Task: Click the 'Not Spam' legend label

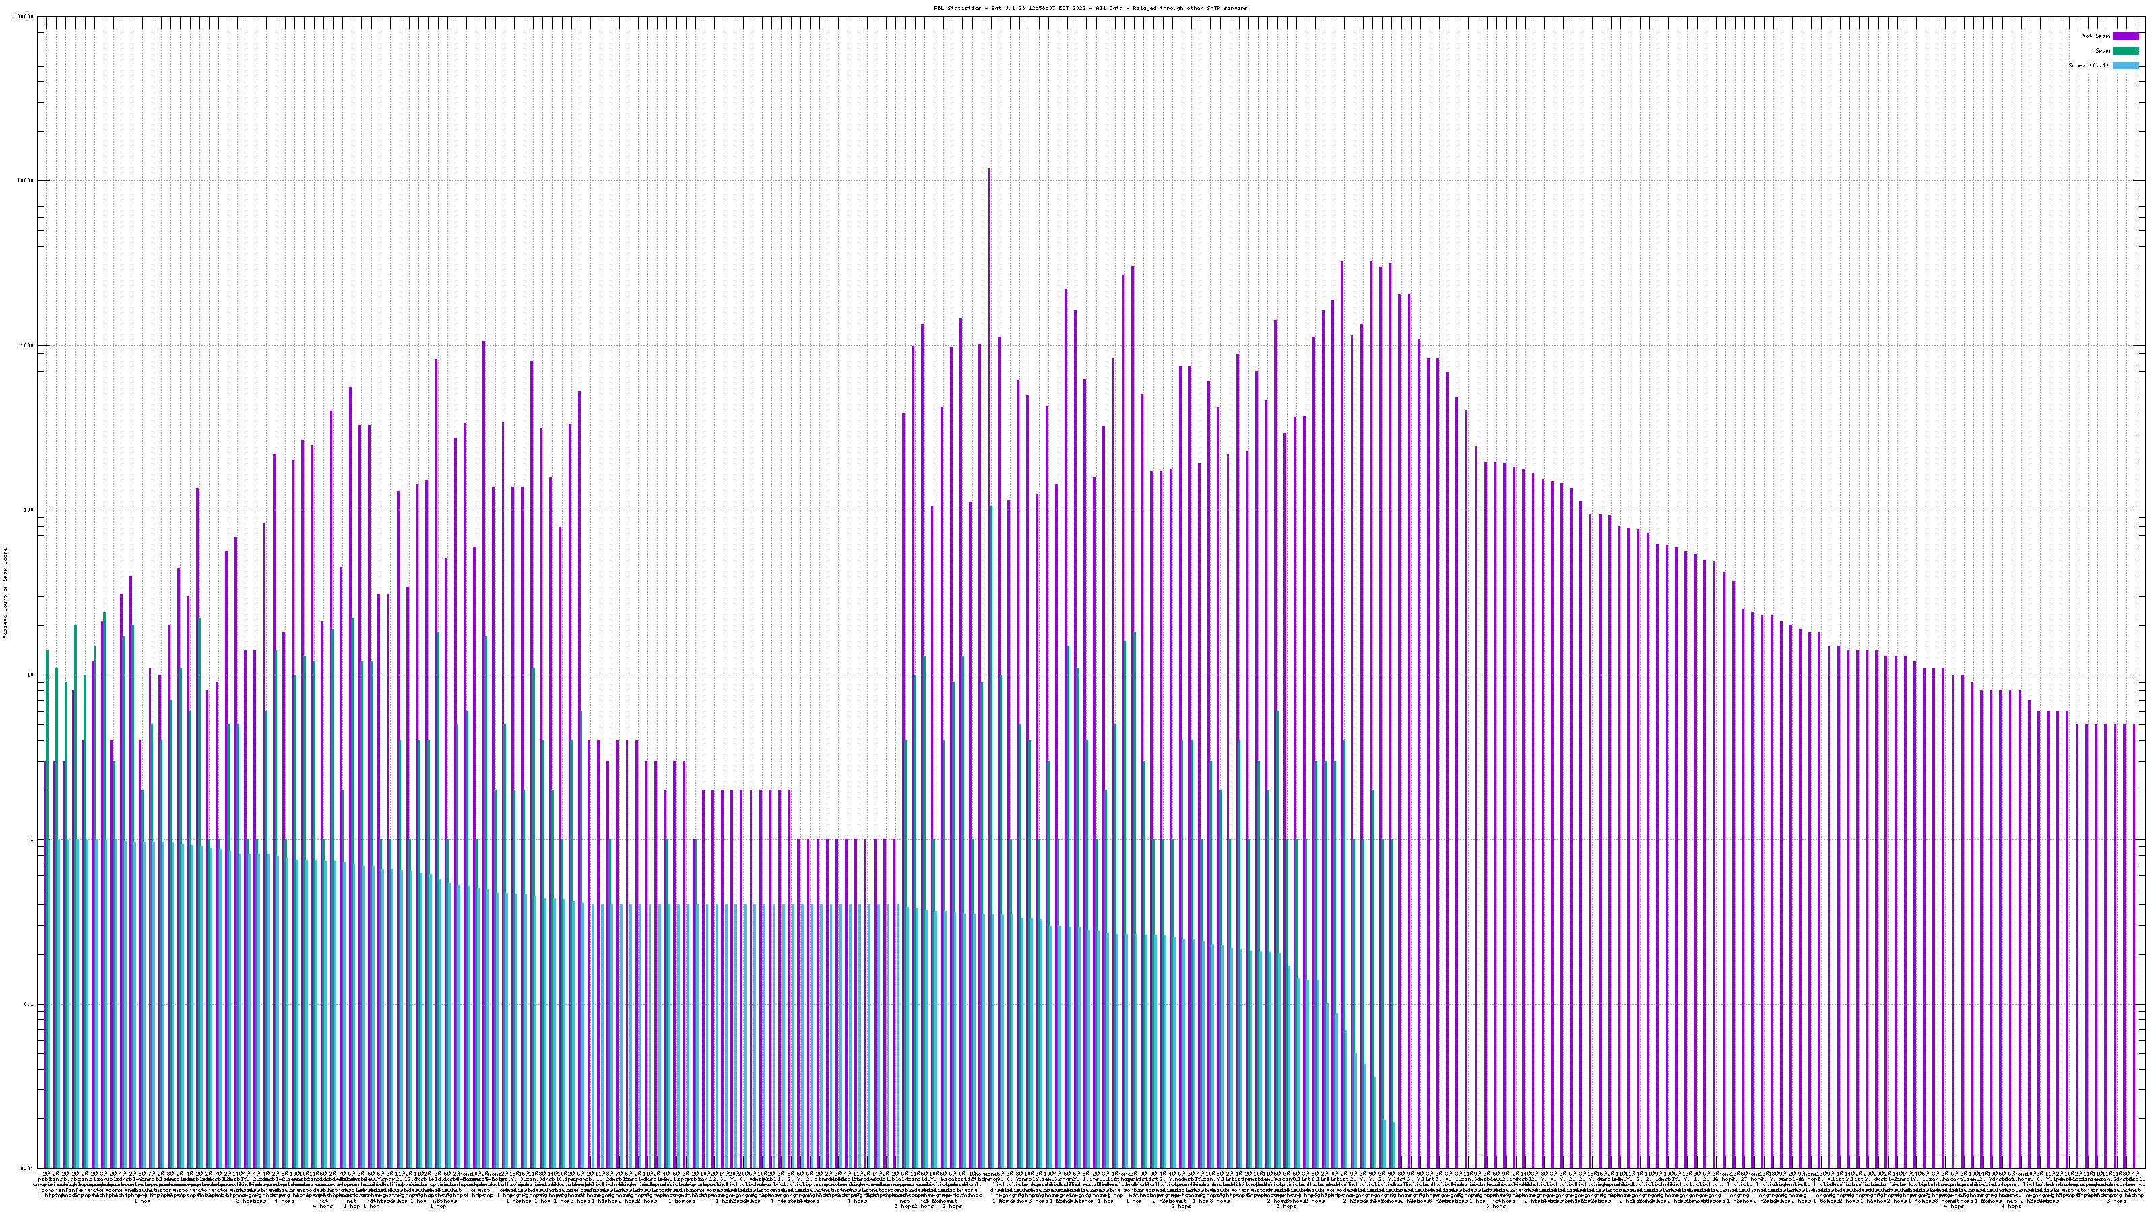Action: [2096, 36]
